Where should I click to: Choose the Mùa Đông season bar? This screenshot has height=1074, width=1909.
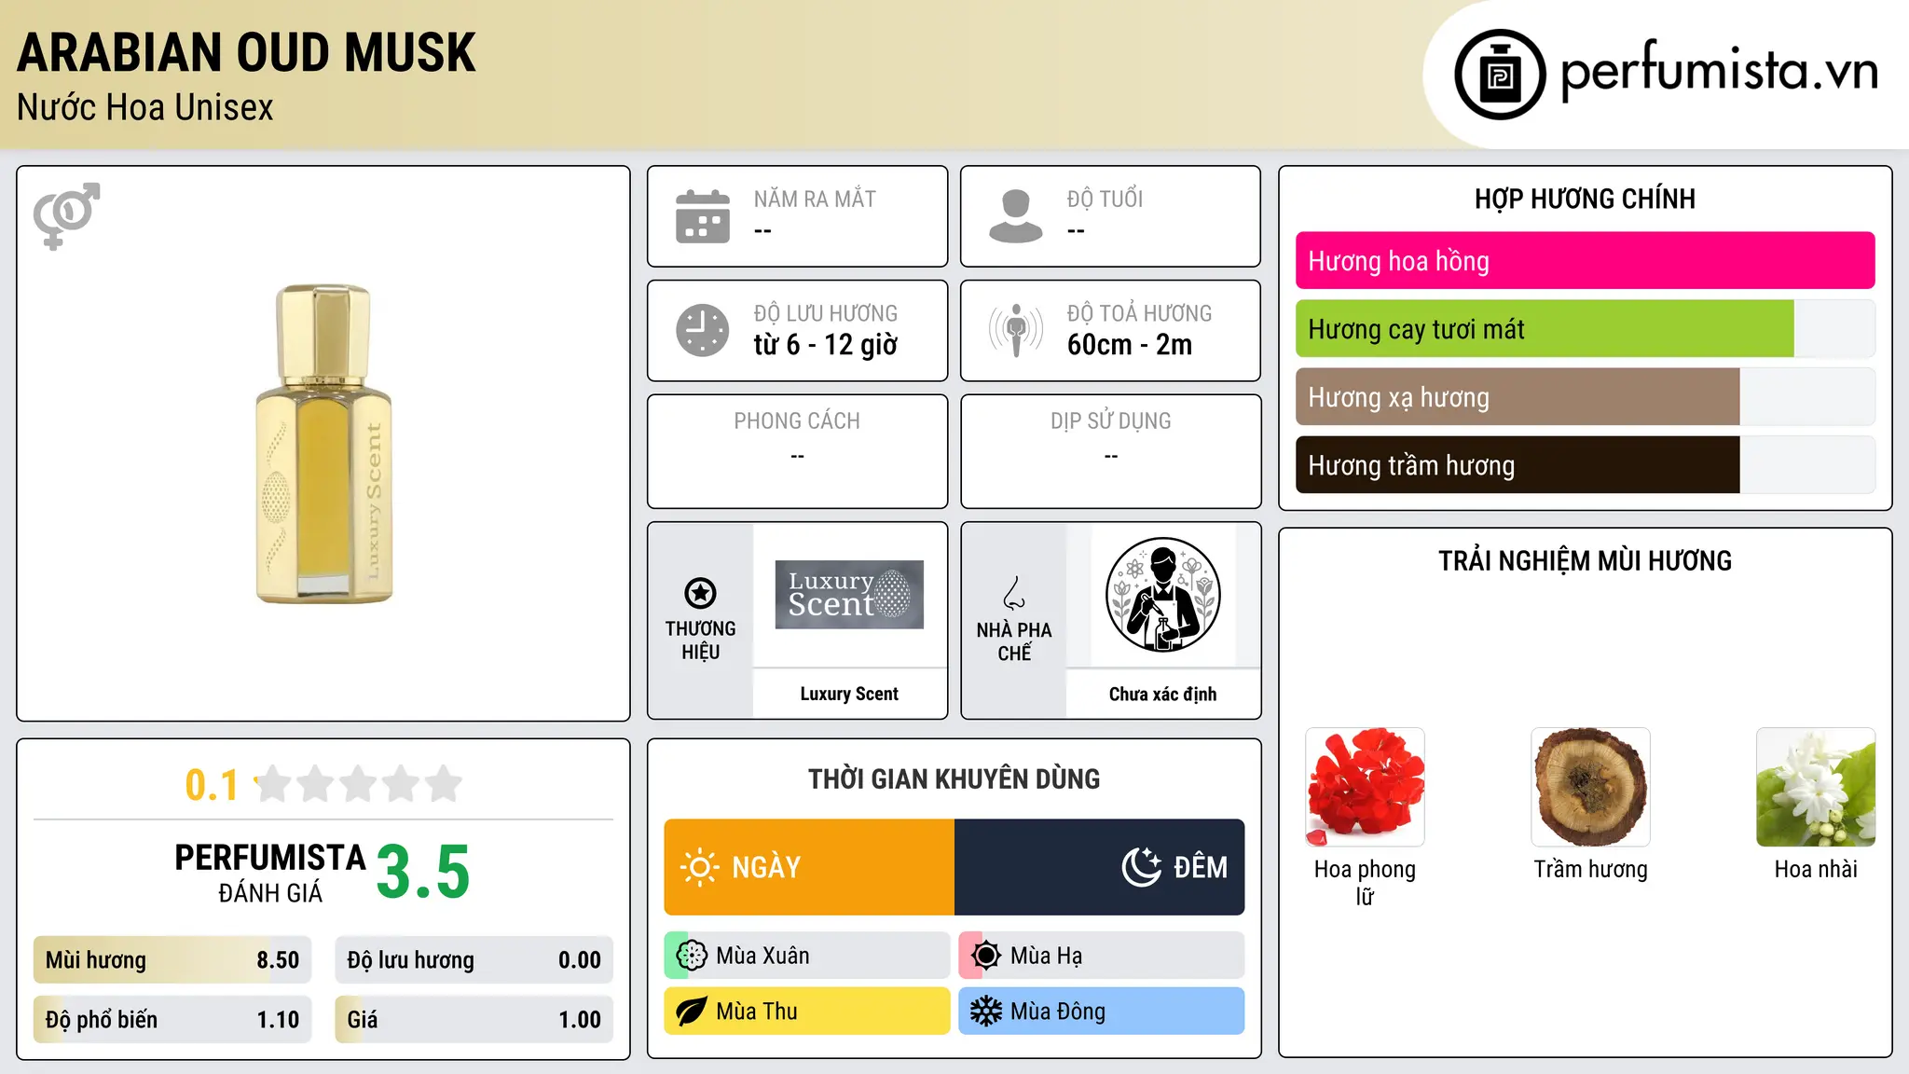pos(1102,1012)
